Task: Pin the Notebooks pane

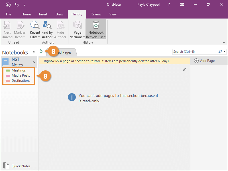Action: coord(34,52)
